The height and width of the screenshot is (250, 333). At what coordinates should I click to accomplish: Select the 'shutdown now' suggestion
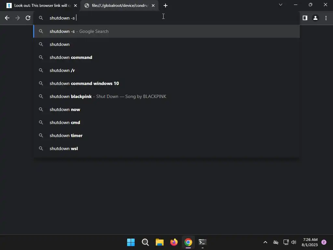coord(166,109)
